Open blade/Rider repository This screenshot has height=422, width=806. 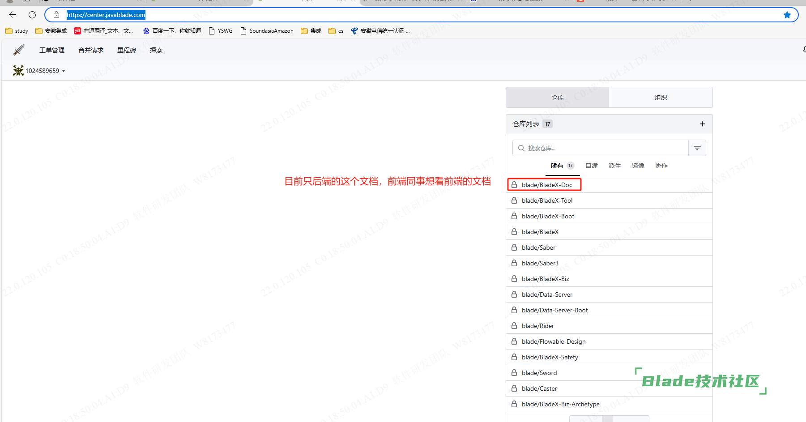(x=538, y=326)
